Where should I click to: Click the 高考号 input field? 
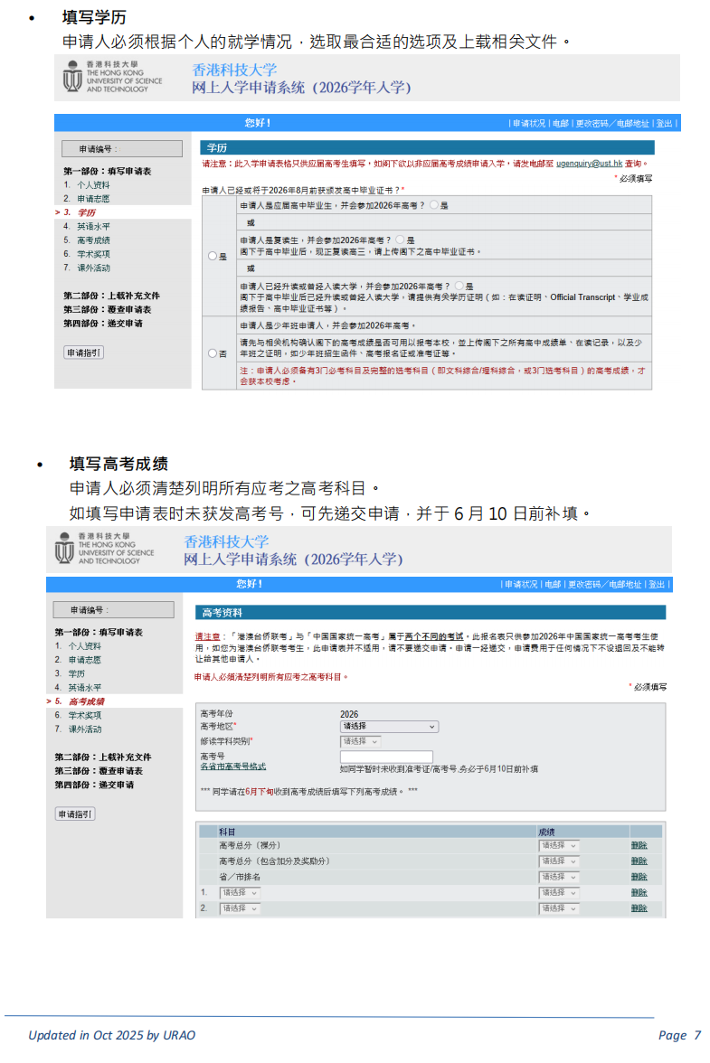pos(386,757)
